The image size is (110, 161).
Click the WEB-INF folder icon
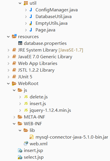[x=20, y=123]
